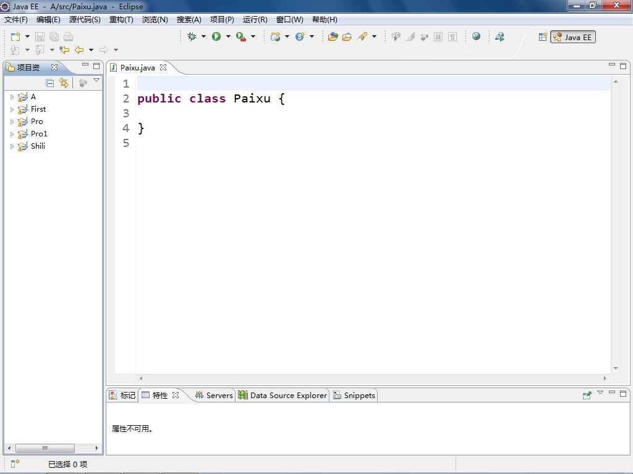Screen dimensions: 633x474
Task: Switch to the Data Source Explorer tab
Action: pyautogui.click(x=283, y=395)
